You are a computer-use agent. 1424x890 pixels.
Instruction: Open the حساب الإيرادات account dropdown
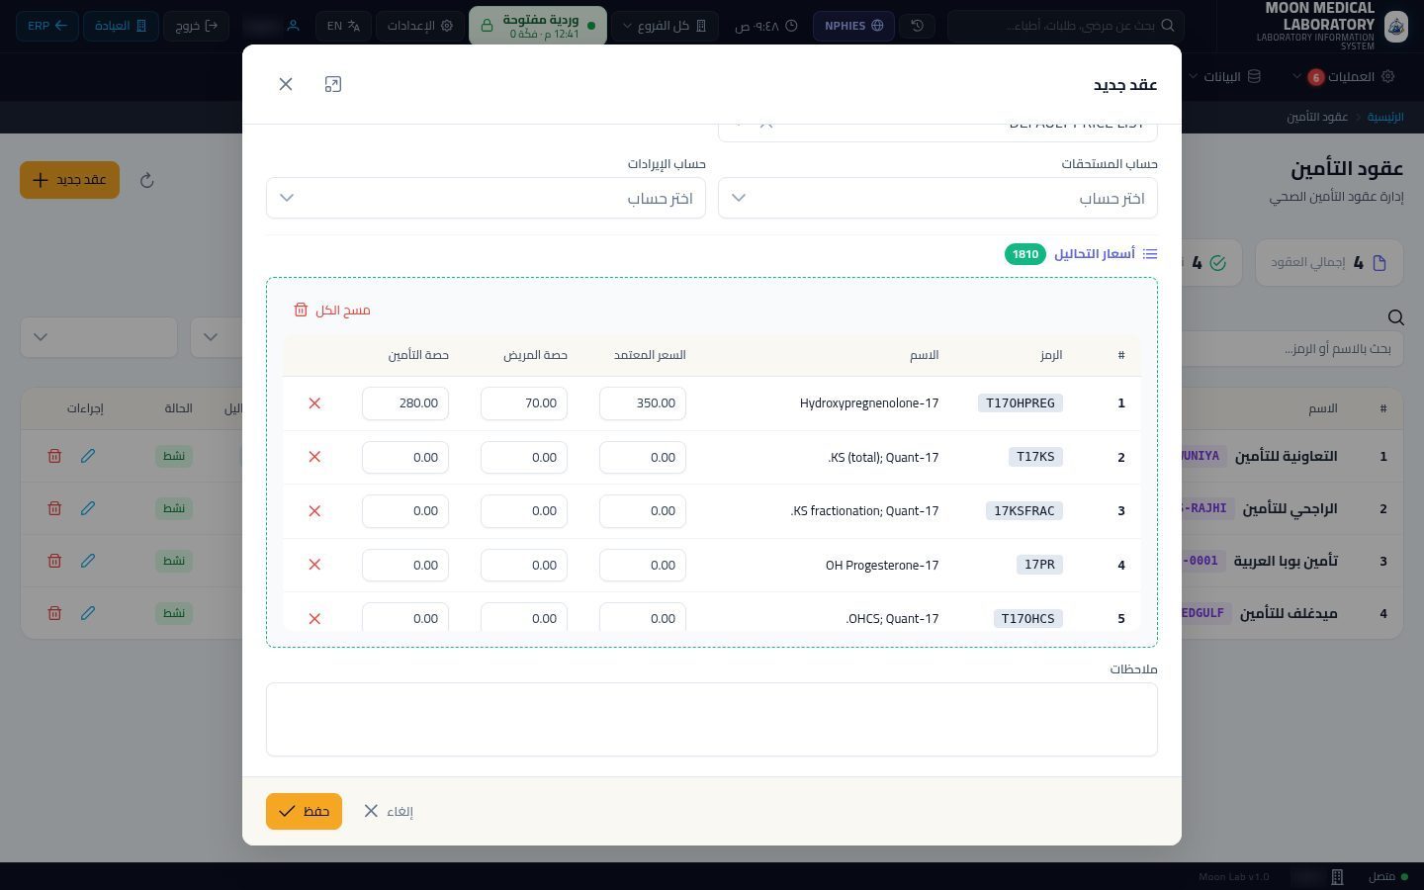coord(486,198)
